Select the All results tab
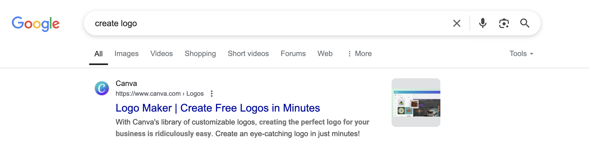 [x=98, y=54]
